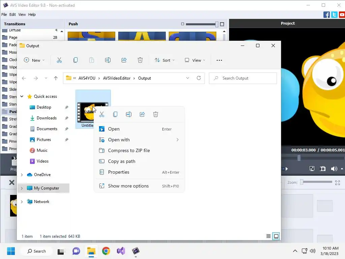Screen dimensions: 345x259
Task: Click volume speaker icon in preview panel
Action: tap(334, 169)
